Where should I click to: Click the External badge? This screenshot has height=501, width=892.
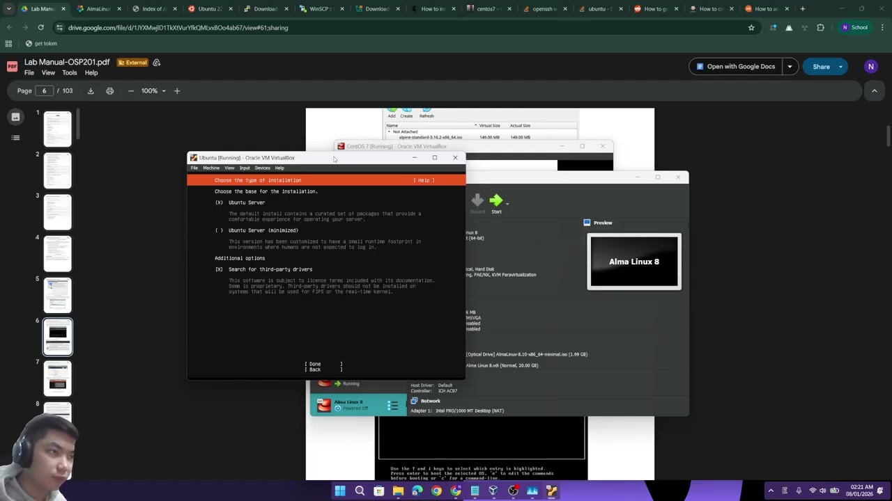(132, 63)
